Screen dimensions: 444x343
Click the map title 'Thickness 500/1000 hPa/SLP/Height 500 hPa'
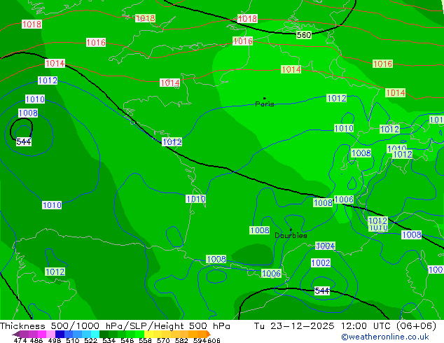pyautogui.click(x=115, y=326)
